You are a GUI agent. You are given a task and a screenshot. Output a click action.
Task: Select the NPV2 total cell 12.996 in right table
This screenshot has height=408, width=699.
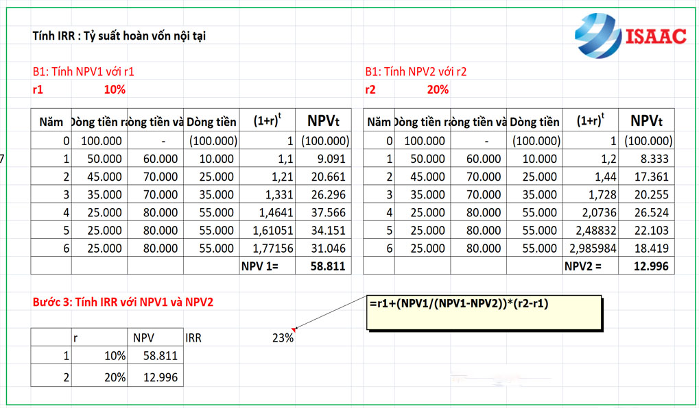click(x=646, y=266)
